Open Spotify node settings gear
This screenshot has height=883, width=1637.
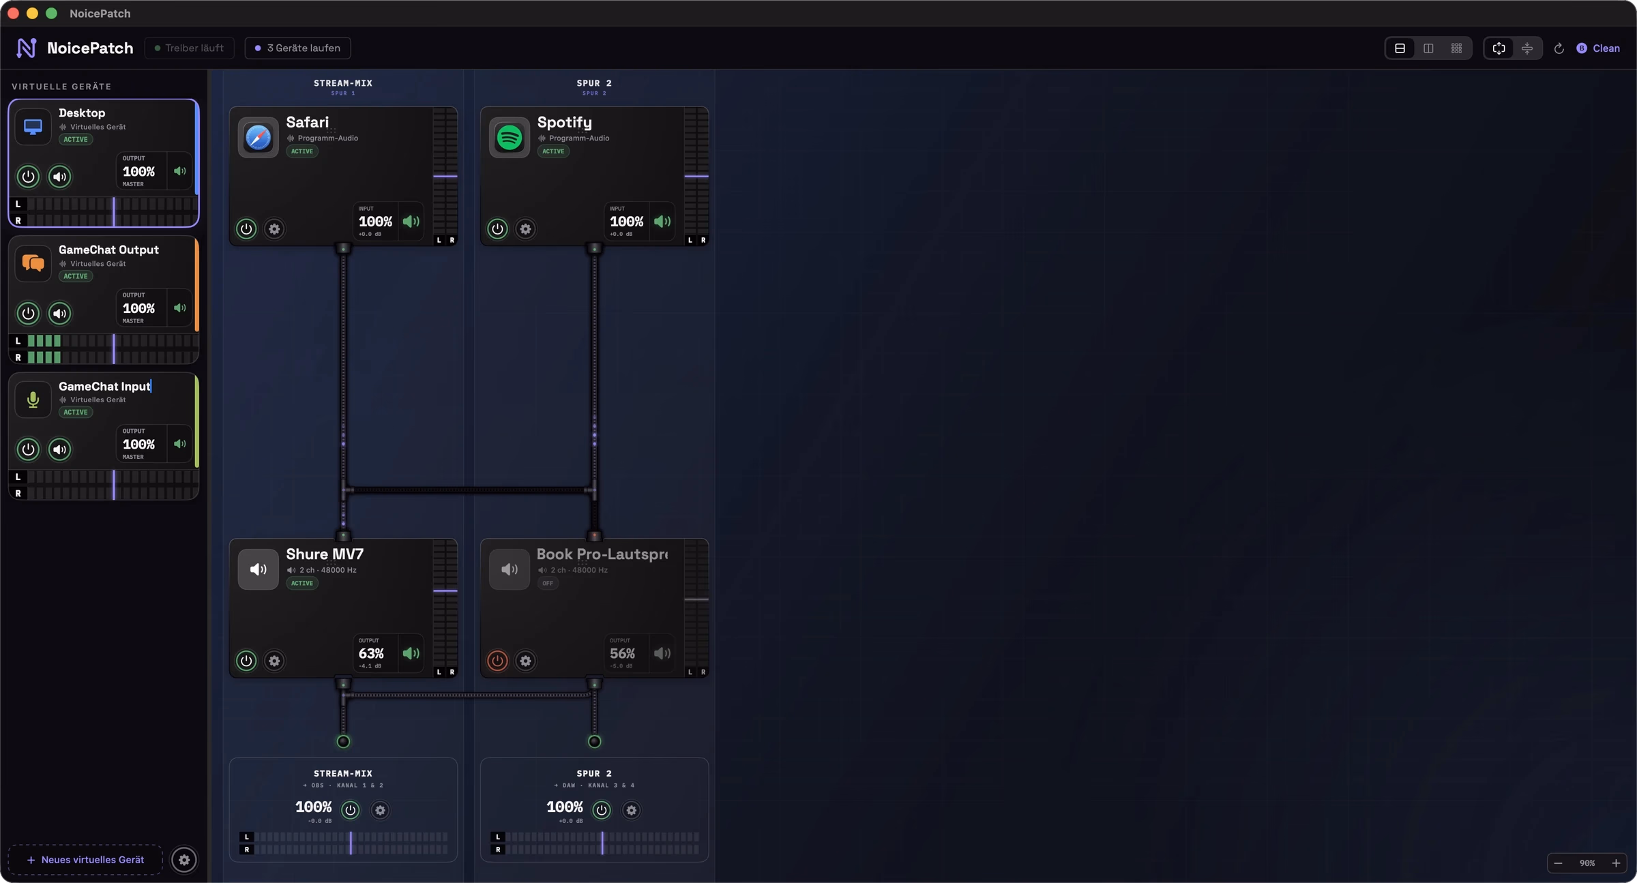tap(525, 229)
